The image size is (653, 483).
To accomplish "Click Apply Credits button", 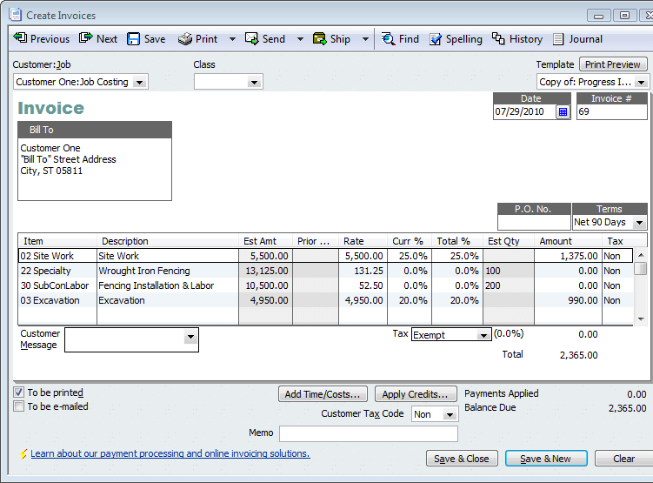I will 416,394.
